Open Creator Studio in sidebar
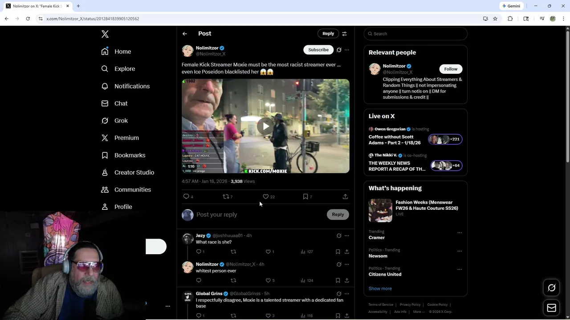570x320 pixels. (128, 172)
